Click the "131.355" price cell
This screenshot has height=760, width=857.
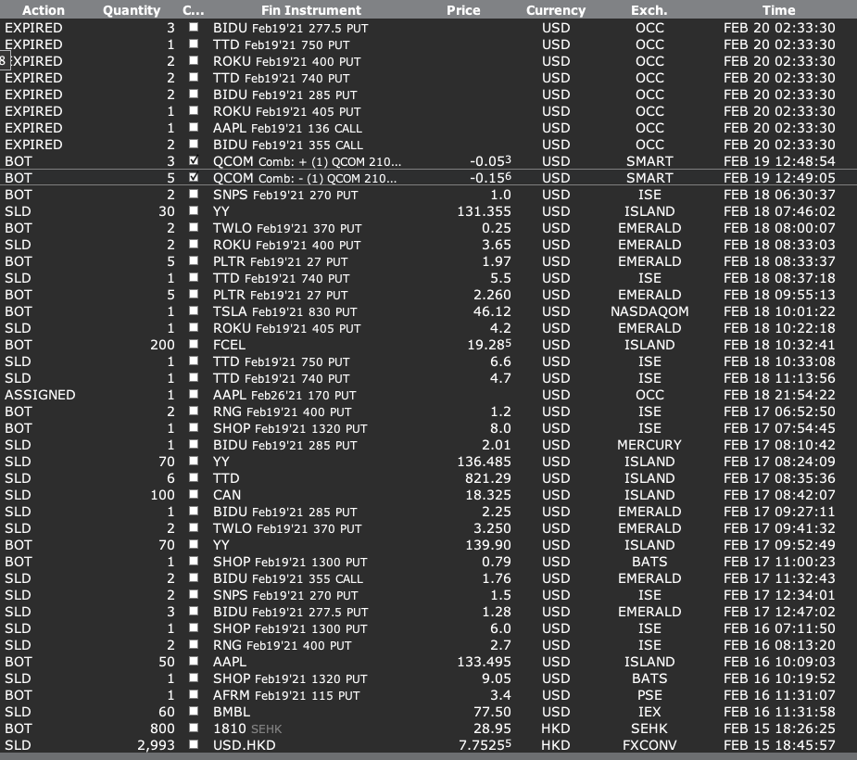(x=485, y=211)
